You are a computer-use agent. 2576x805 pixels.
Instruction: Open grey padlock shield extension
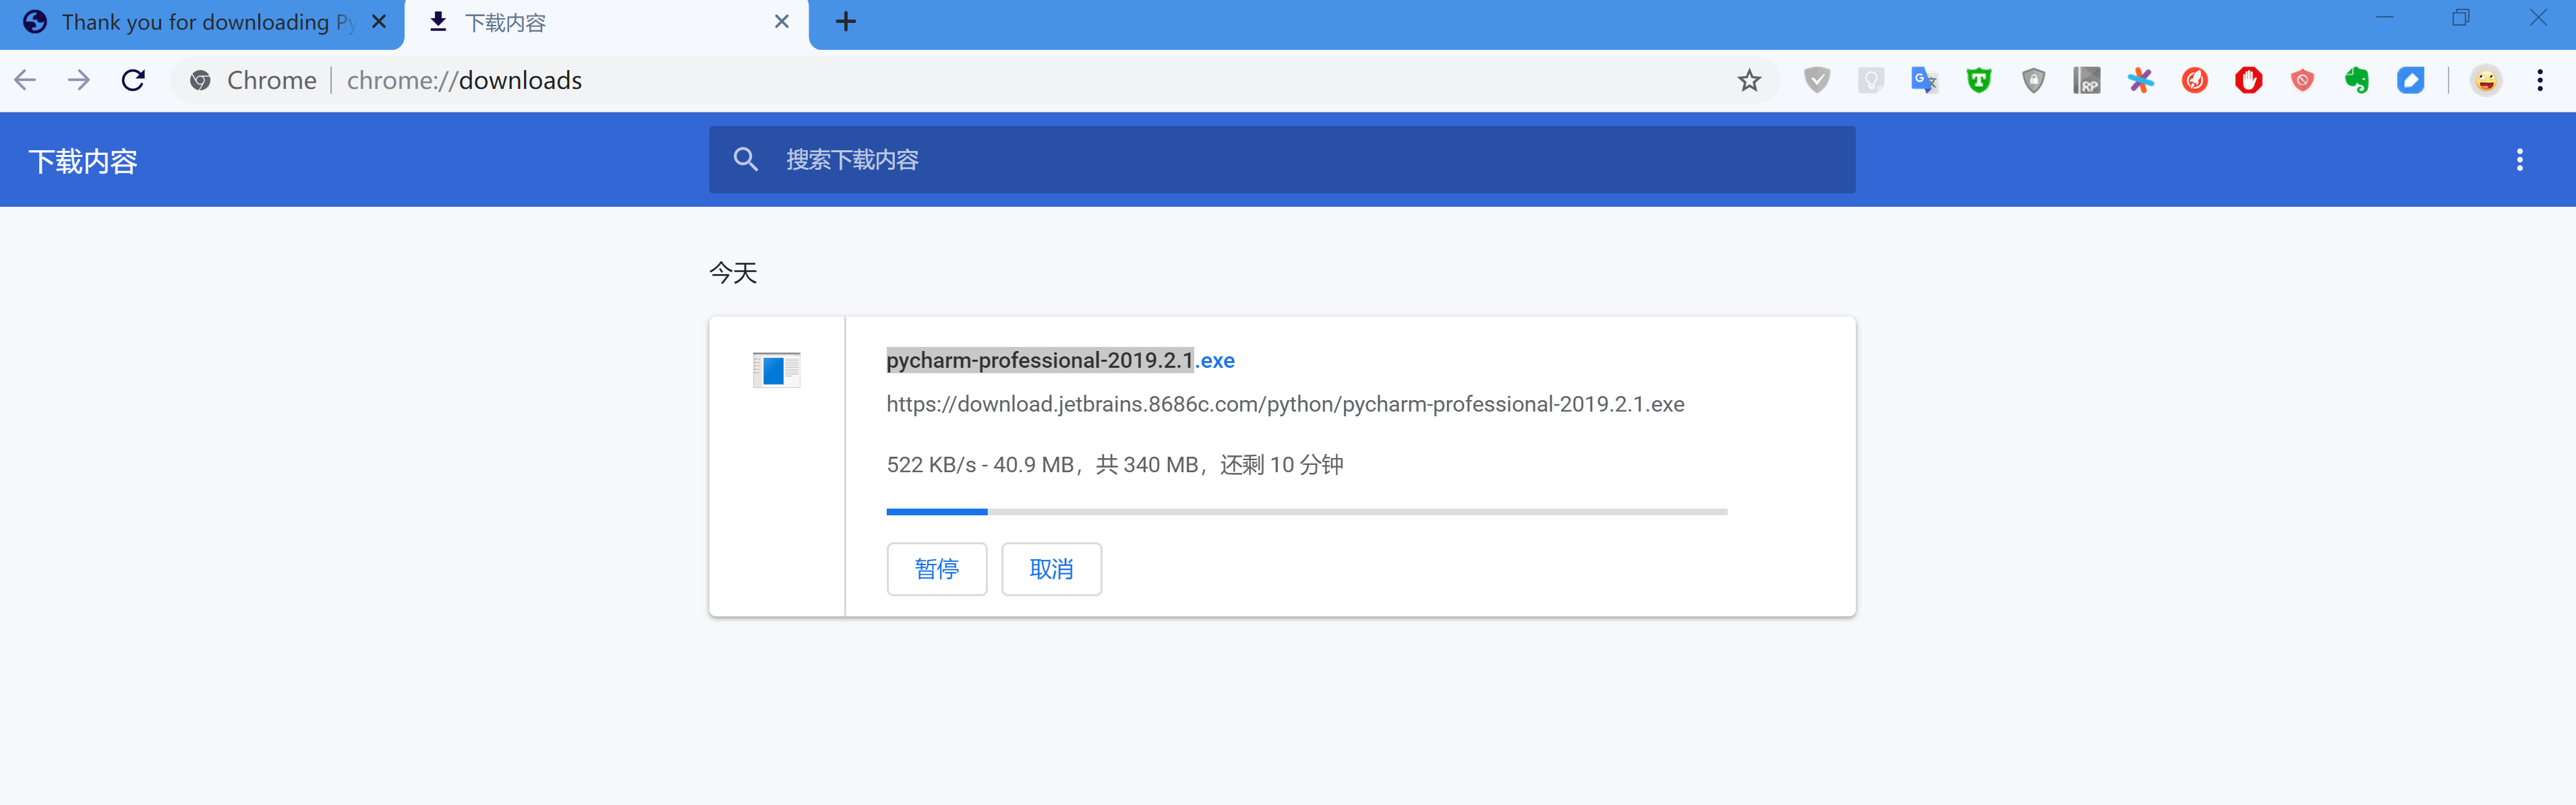[2033, 80]
